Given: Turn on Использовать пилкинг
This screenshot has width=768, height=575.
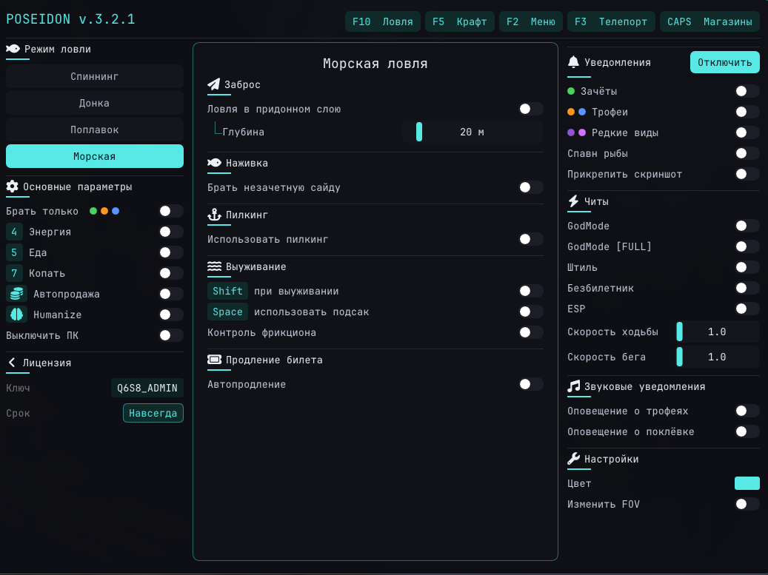Looking at the screenshot, I should tap(531, 239).
